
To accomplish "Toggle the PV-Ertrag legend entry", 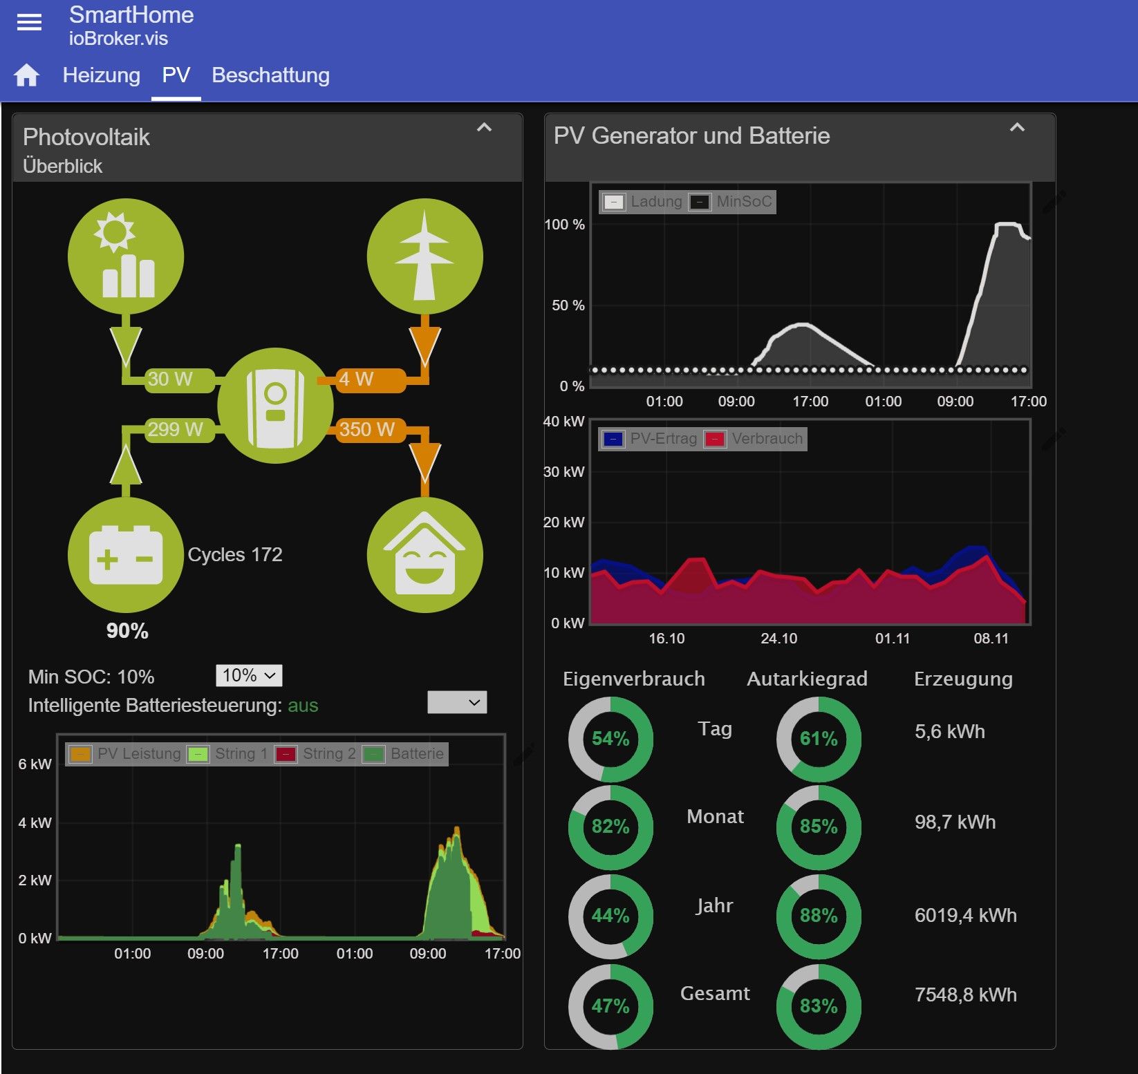I will click(649, 439).
